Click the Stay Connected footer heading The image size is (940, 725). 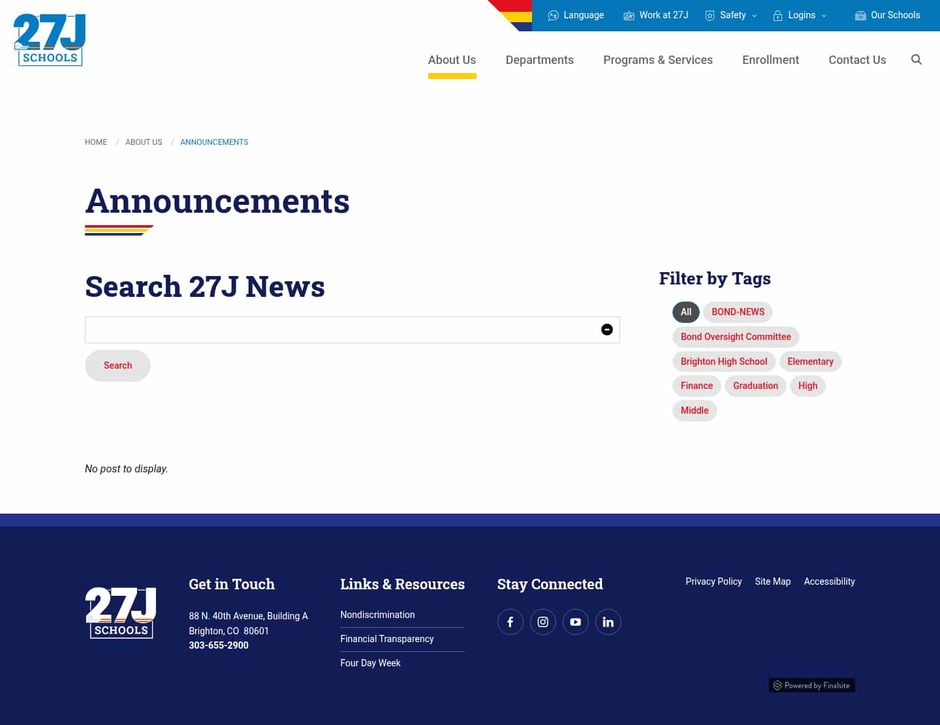point(550,584)
